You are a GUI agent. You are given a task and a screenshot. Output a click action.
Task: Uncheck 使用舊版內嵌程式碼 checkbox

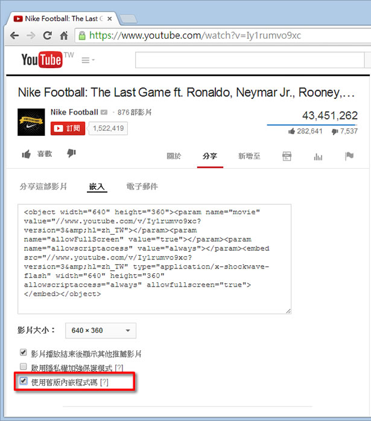[x=24, y=381]
